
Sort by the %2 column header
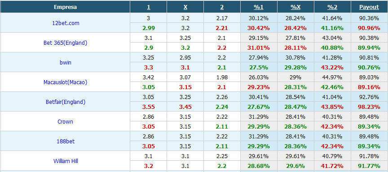click(x=332, y=7)
